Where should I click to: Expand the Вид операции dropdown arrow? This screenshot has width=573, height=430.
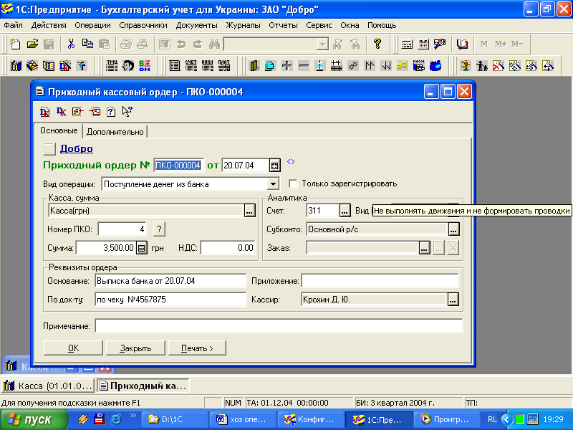click(x=273, y=184)
